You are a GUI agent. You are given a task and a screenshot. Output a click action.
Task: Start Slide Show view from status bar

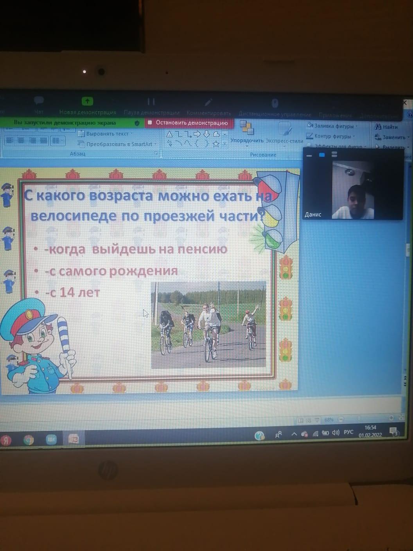click(x=317, y=420)
